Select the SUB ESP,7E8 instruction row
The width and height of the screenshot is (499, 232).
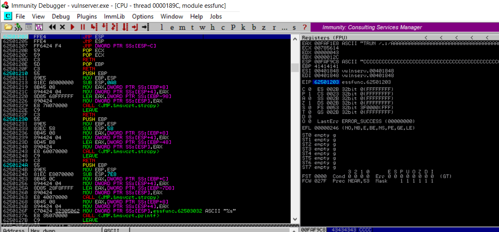(146, 174)
